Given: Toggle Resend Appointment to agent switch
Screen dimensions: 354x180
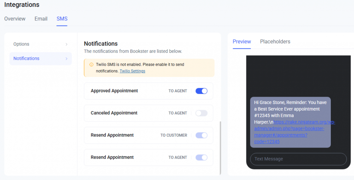Looking at the screenshot, I should pyautogui.click(x=202, y=157).
